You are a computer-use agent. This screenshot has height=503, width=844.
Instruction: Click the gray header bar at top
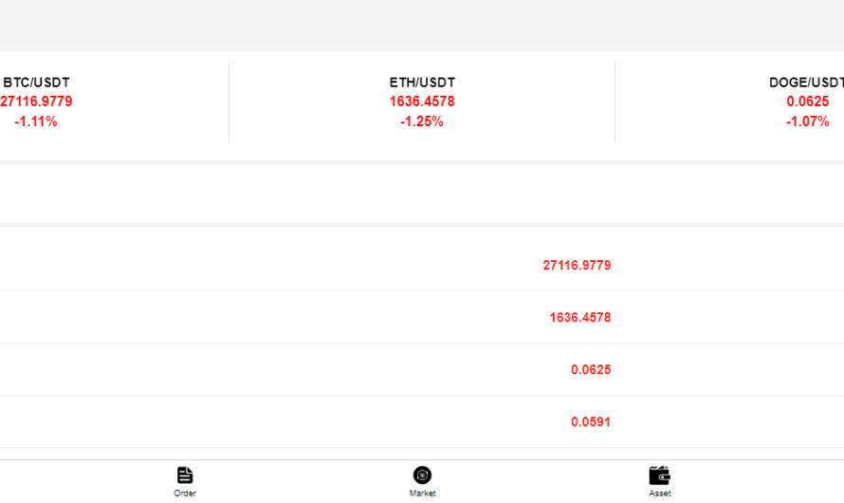coord(422,25)
